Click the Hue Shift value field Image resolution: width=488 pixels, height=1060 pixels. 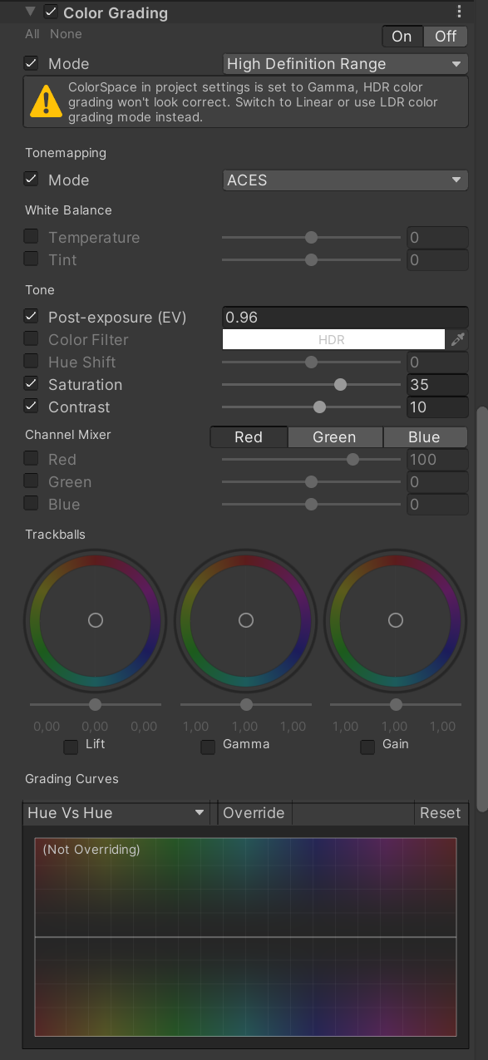(437, 362)
